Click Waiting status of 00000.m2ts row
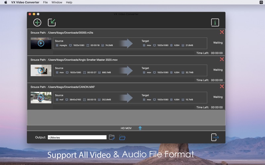265x165 pixels. (218, 43)
